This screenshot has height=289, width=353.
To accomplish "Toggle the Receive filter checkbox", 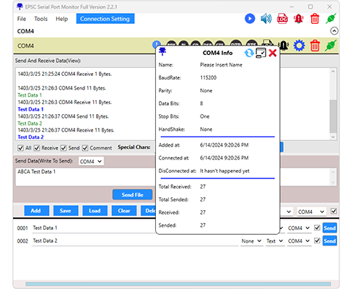I will 37,148.
